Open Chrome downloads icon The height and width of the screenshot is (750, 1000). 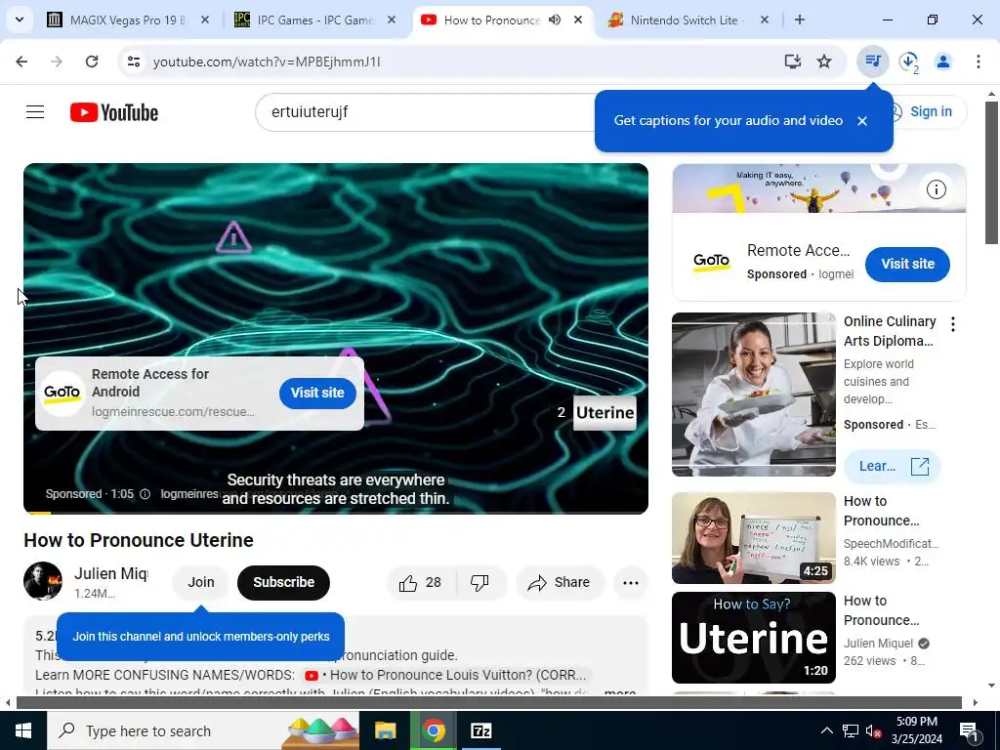(x=909, y=62)
